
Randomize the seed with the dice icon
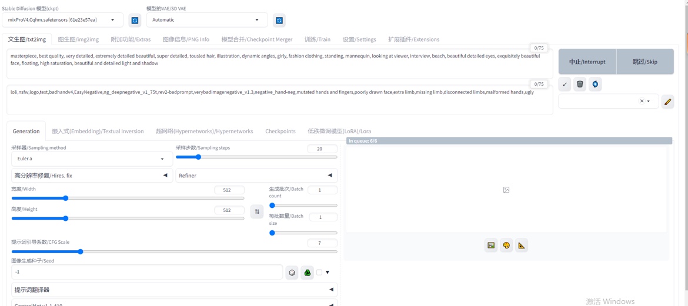(x=292, y=273)
